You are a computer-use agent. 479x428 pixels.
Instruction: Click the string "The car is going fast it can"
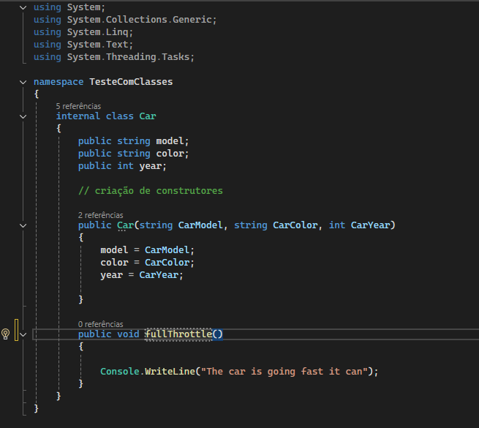click(284, 372)
